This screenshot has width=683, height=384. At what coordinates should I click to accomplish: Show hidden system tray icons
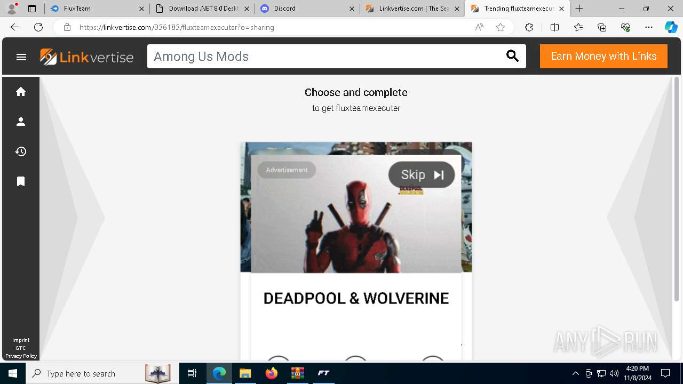tap(575, 373)
